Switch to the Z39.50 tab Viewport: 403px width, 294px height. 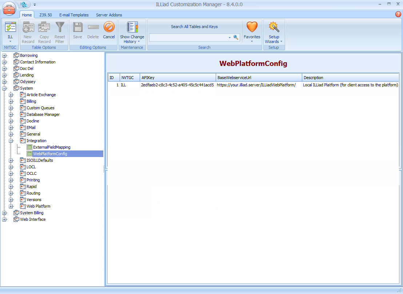[45, 15]
